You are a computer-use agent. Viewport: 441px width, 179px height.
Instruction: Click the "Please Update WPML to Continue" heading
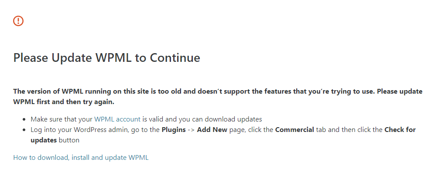click(x=106, y=57)
